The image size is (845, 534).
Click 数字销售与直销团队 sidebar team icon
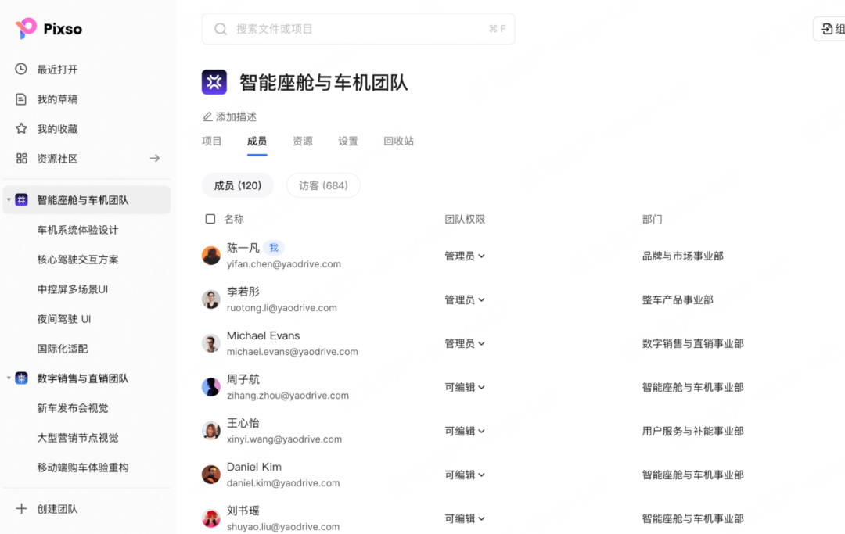click(x=22, y=378)
